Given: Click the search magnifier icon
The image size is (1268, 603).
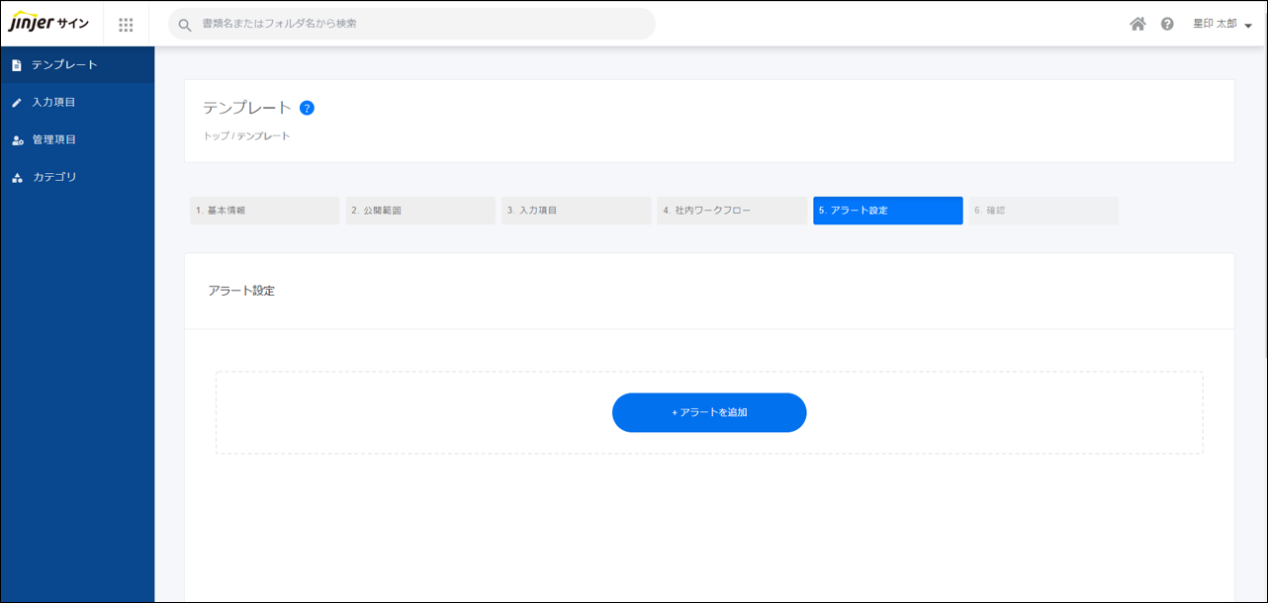Looking at the screenshot, I should (x=185, y=25).
